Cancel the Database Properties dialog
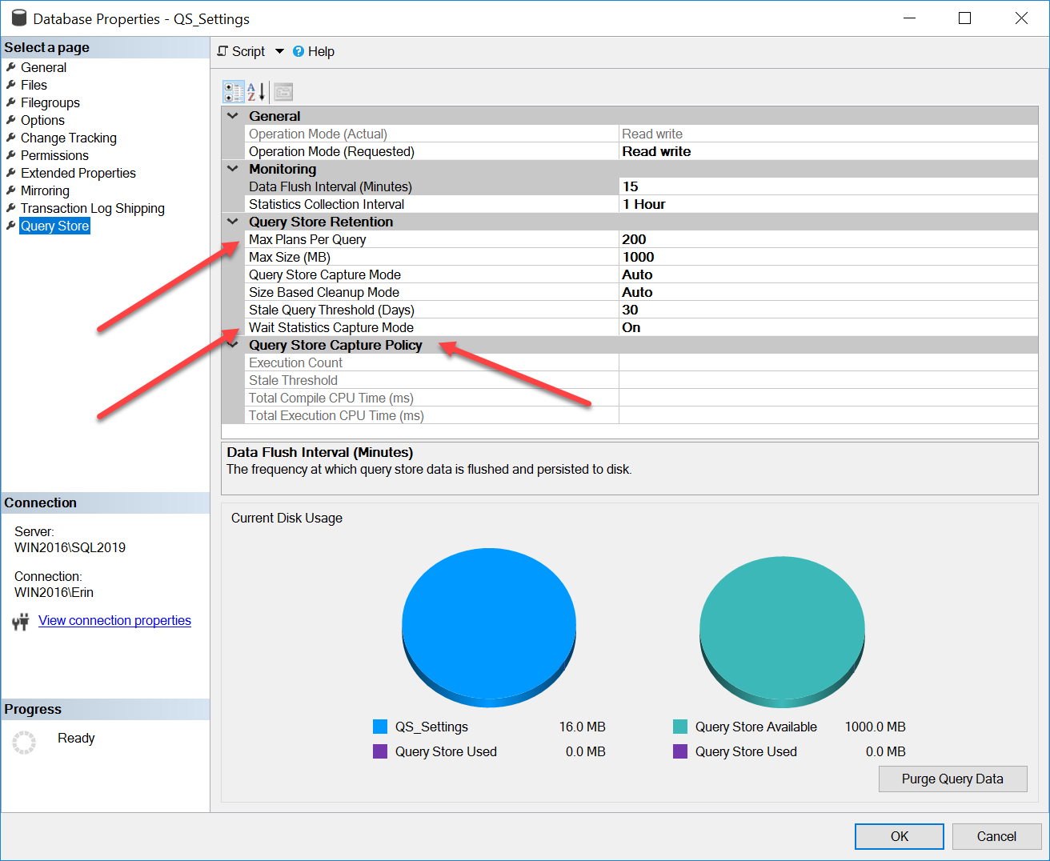 point(996,836)
